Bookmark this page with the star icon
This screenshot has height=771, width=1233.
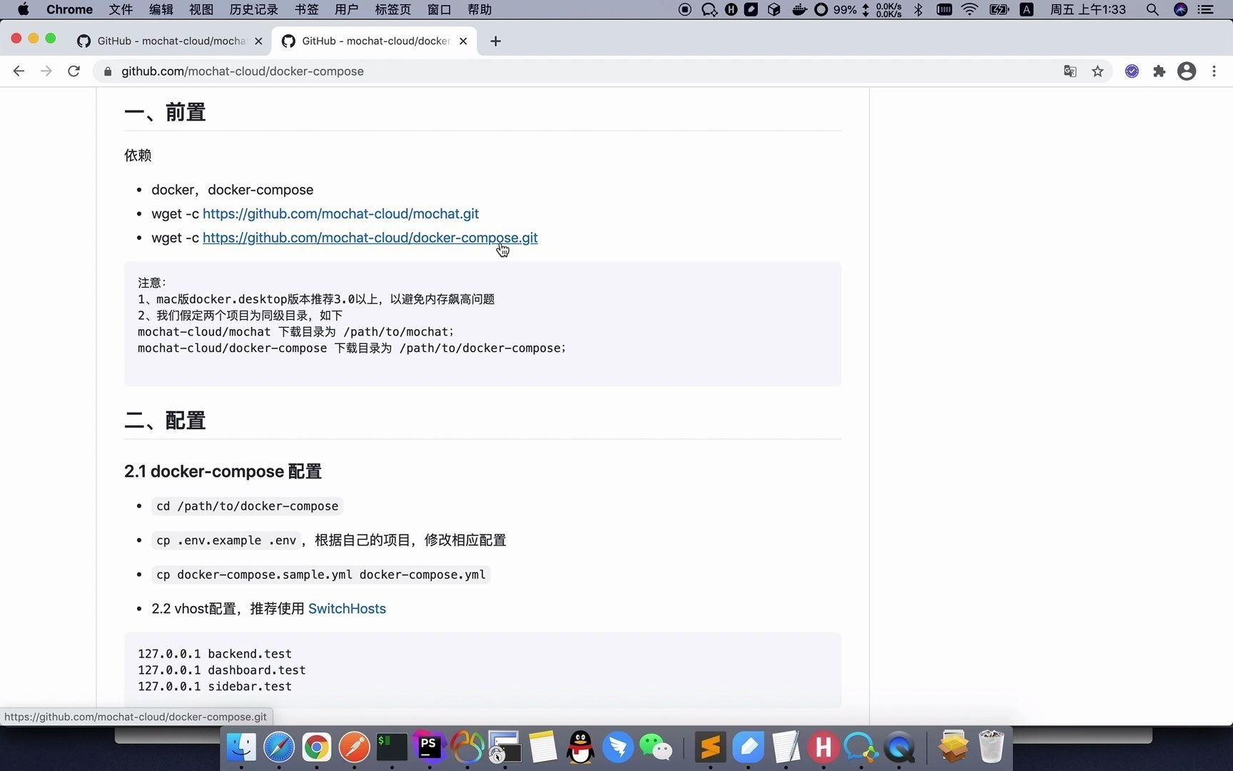pyautogui.click(x=1097, y=71)
